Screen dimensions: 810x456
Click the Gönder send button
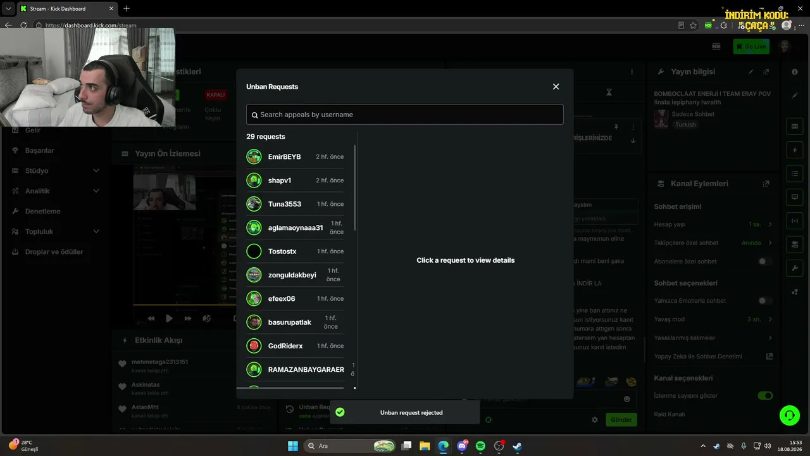(621, 419)
